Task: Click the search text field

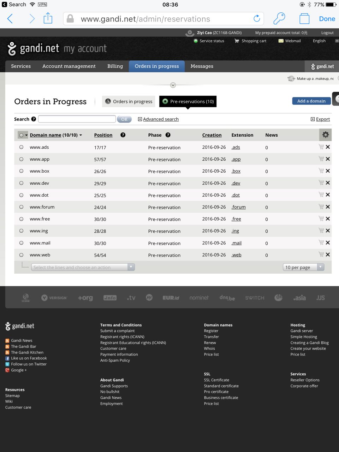Action: click(77, 119)
